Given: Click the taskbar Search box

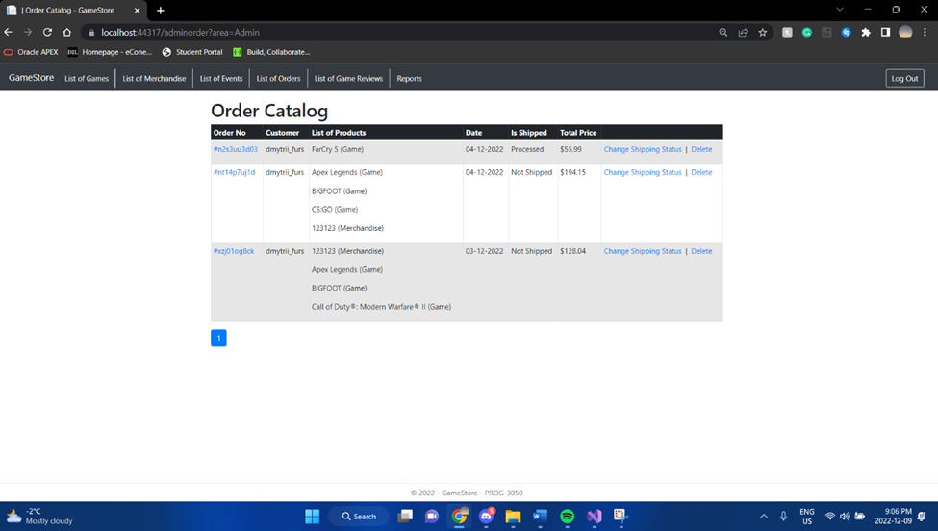Looking at the screenshot, I should point(359,516).
